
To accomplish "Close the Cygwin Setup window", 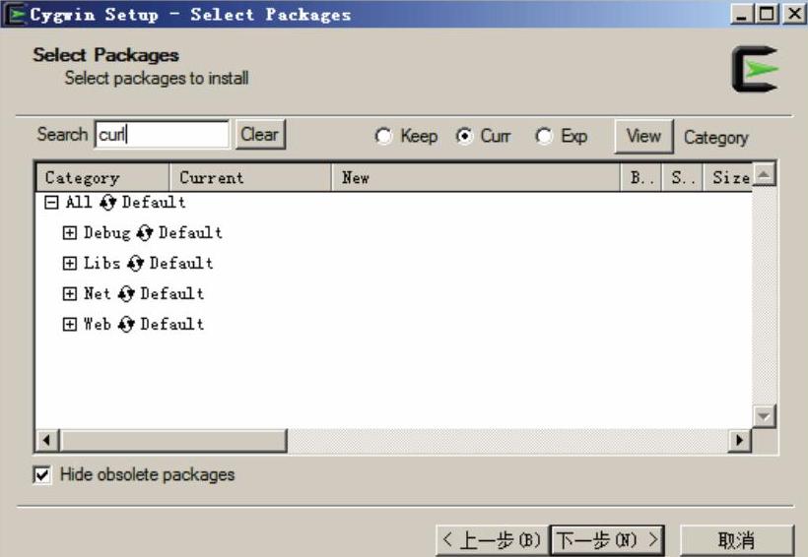I will click(x=794, y=14).
